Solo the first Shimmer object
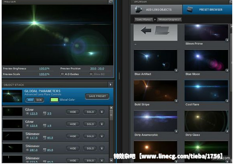238x164 pixels. click(90, 136)
